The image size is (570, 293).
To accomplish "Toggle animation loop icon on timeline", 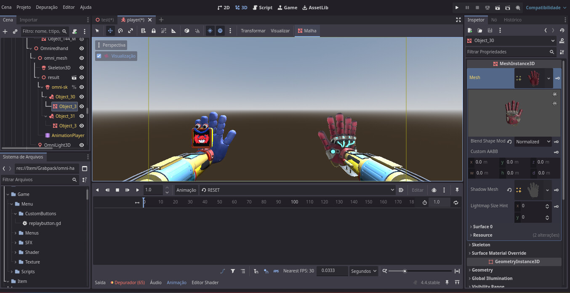I will (456, 202).
